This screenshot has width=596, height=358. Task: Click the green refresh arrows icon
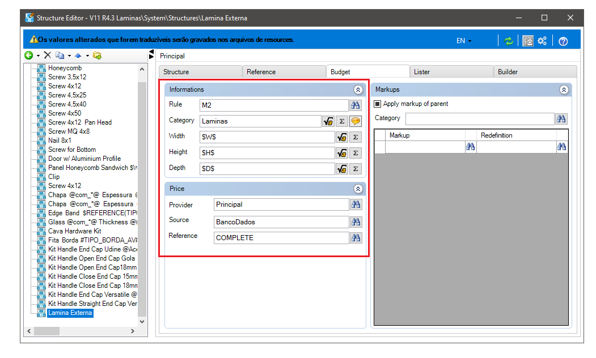[509, 41]
